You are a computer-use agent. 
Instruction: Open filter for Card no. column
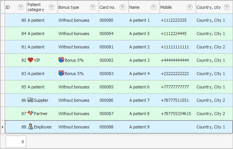click(x=123, y=7)
